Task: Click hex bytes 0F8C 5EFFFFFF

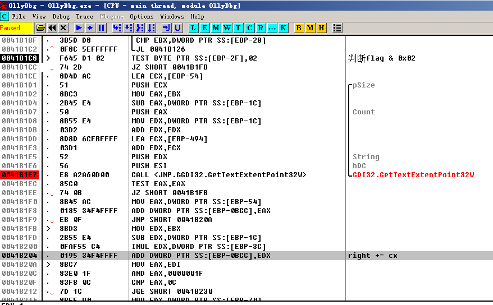Action: [x=89, y=49]
